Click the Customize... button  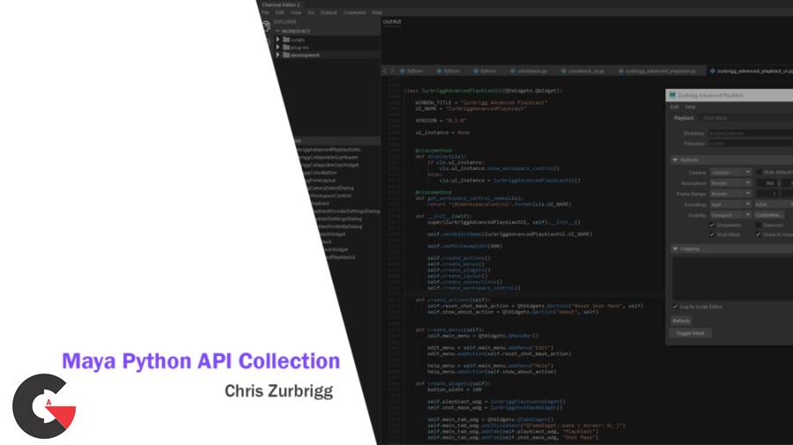pyautogui.click(x=768, y=215)
